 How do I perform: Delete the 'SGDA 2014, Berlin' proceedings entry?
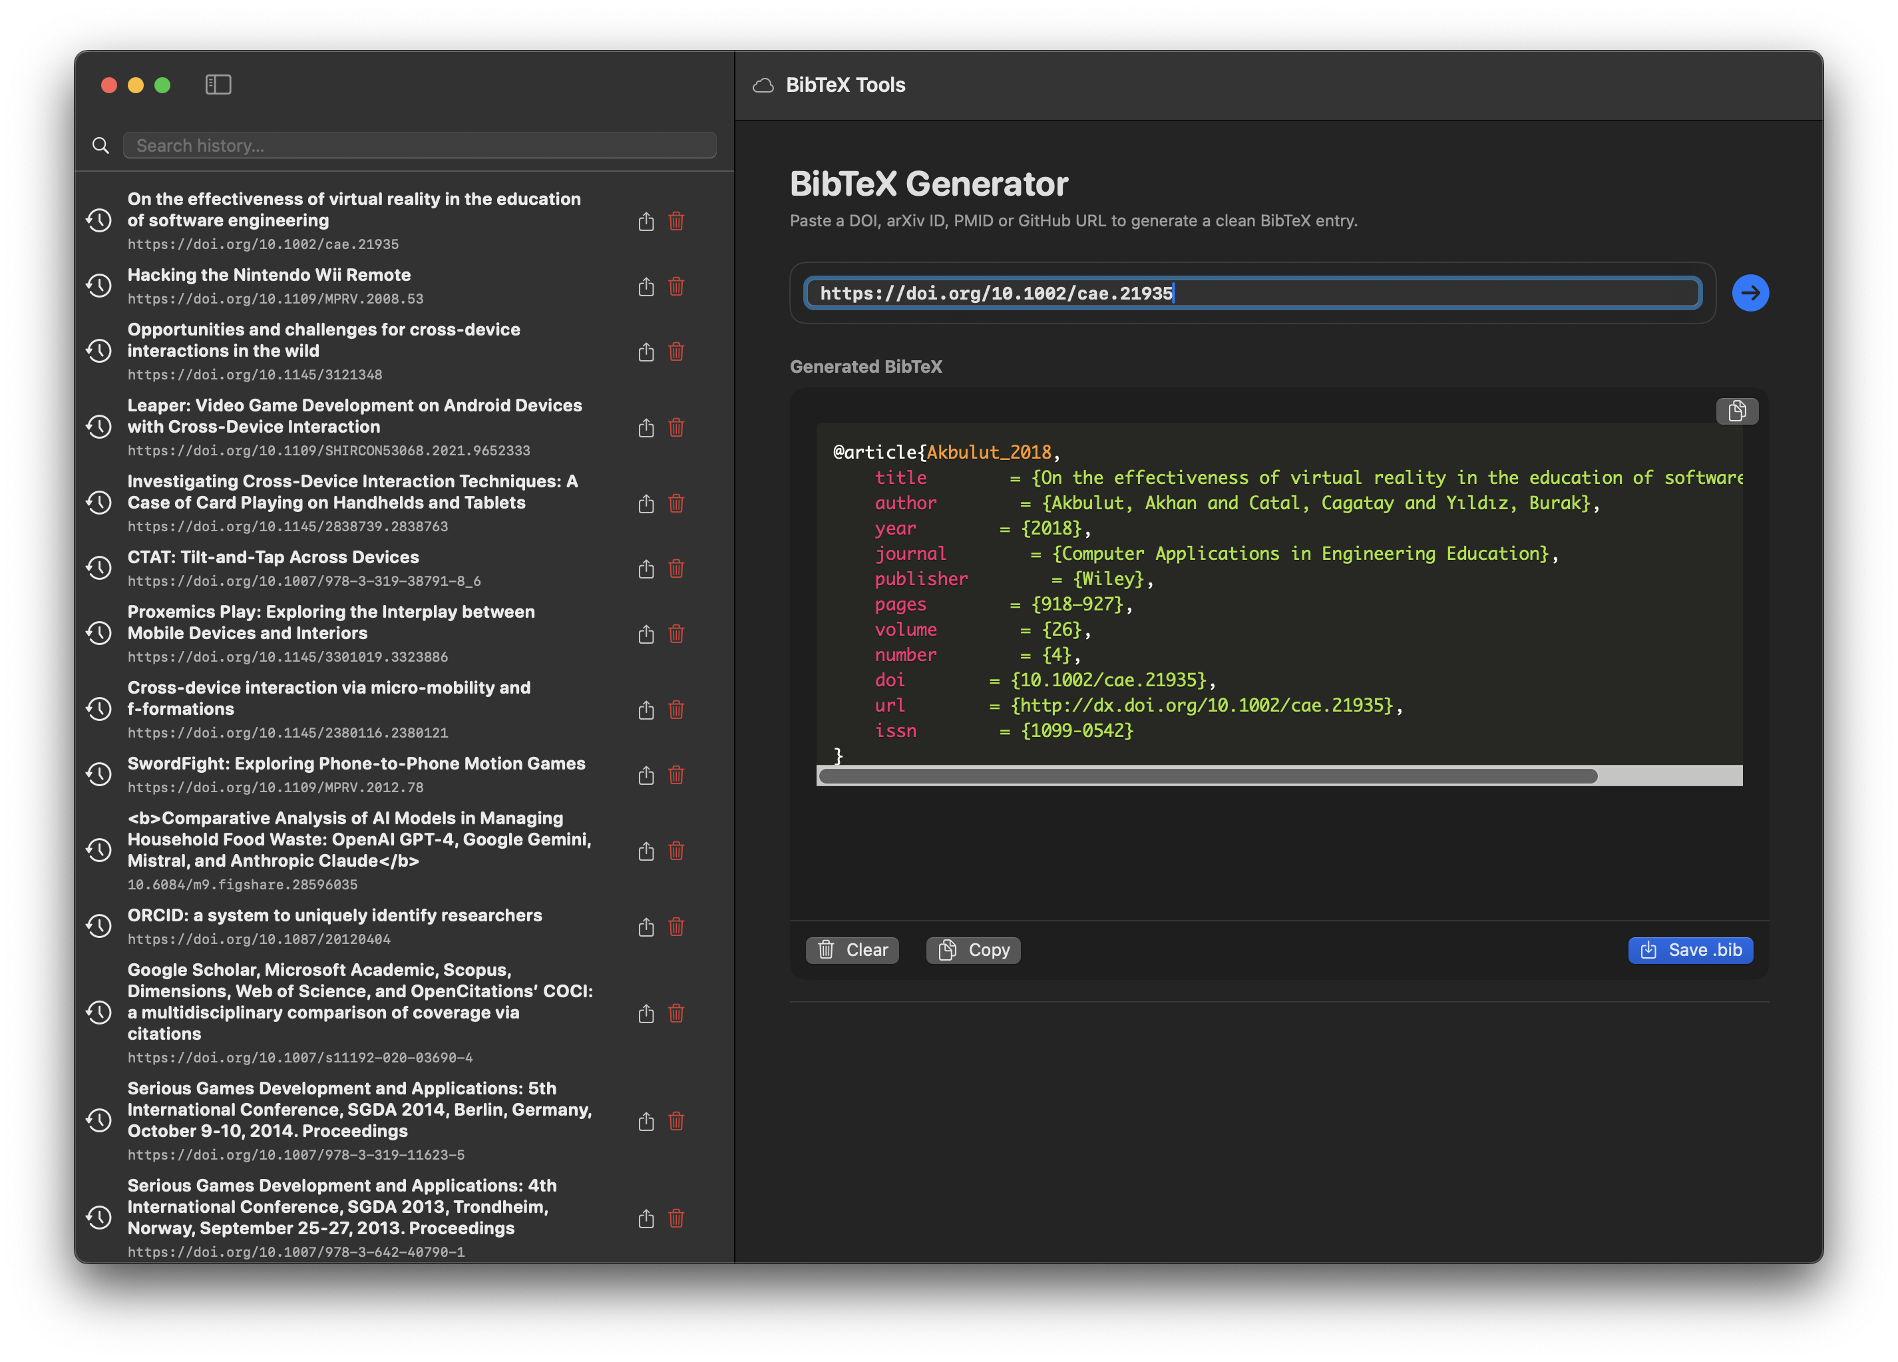pos(676,1121)
